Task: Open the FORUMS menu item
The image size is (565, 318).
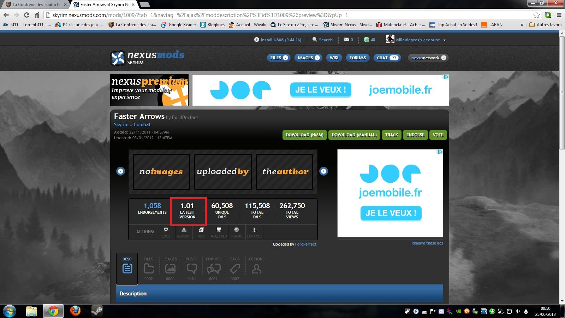Action: coord(358,58)
